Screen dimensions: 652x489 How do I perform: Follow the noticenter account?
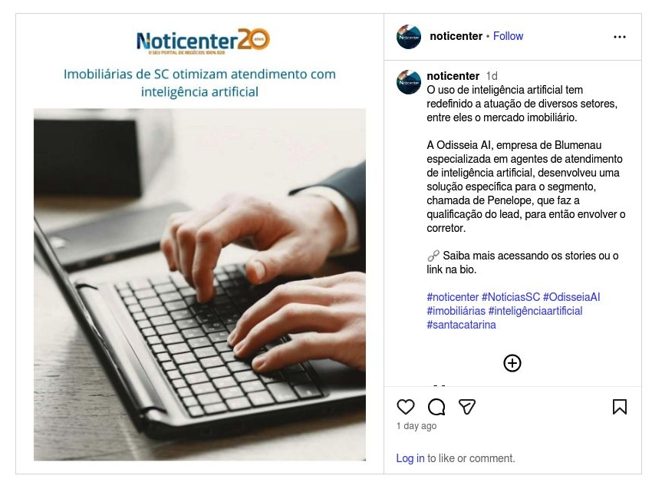[x=508, y=36]
